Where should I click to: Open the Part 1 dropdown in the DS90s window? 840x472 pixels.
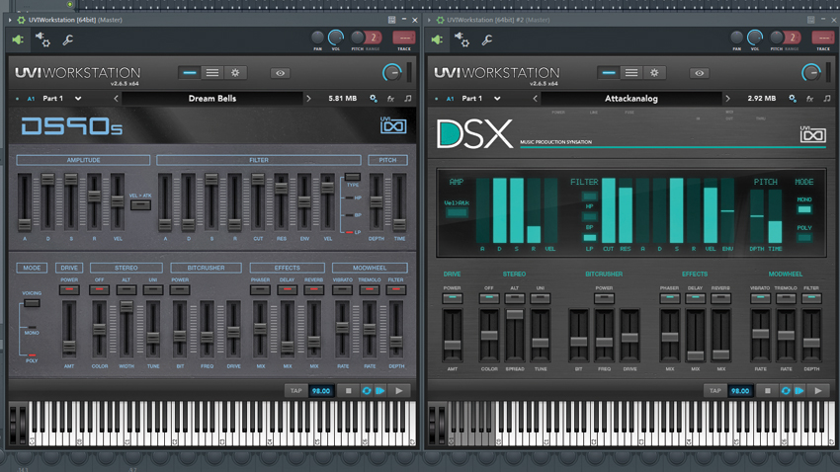point(78,99)
